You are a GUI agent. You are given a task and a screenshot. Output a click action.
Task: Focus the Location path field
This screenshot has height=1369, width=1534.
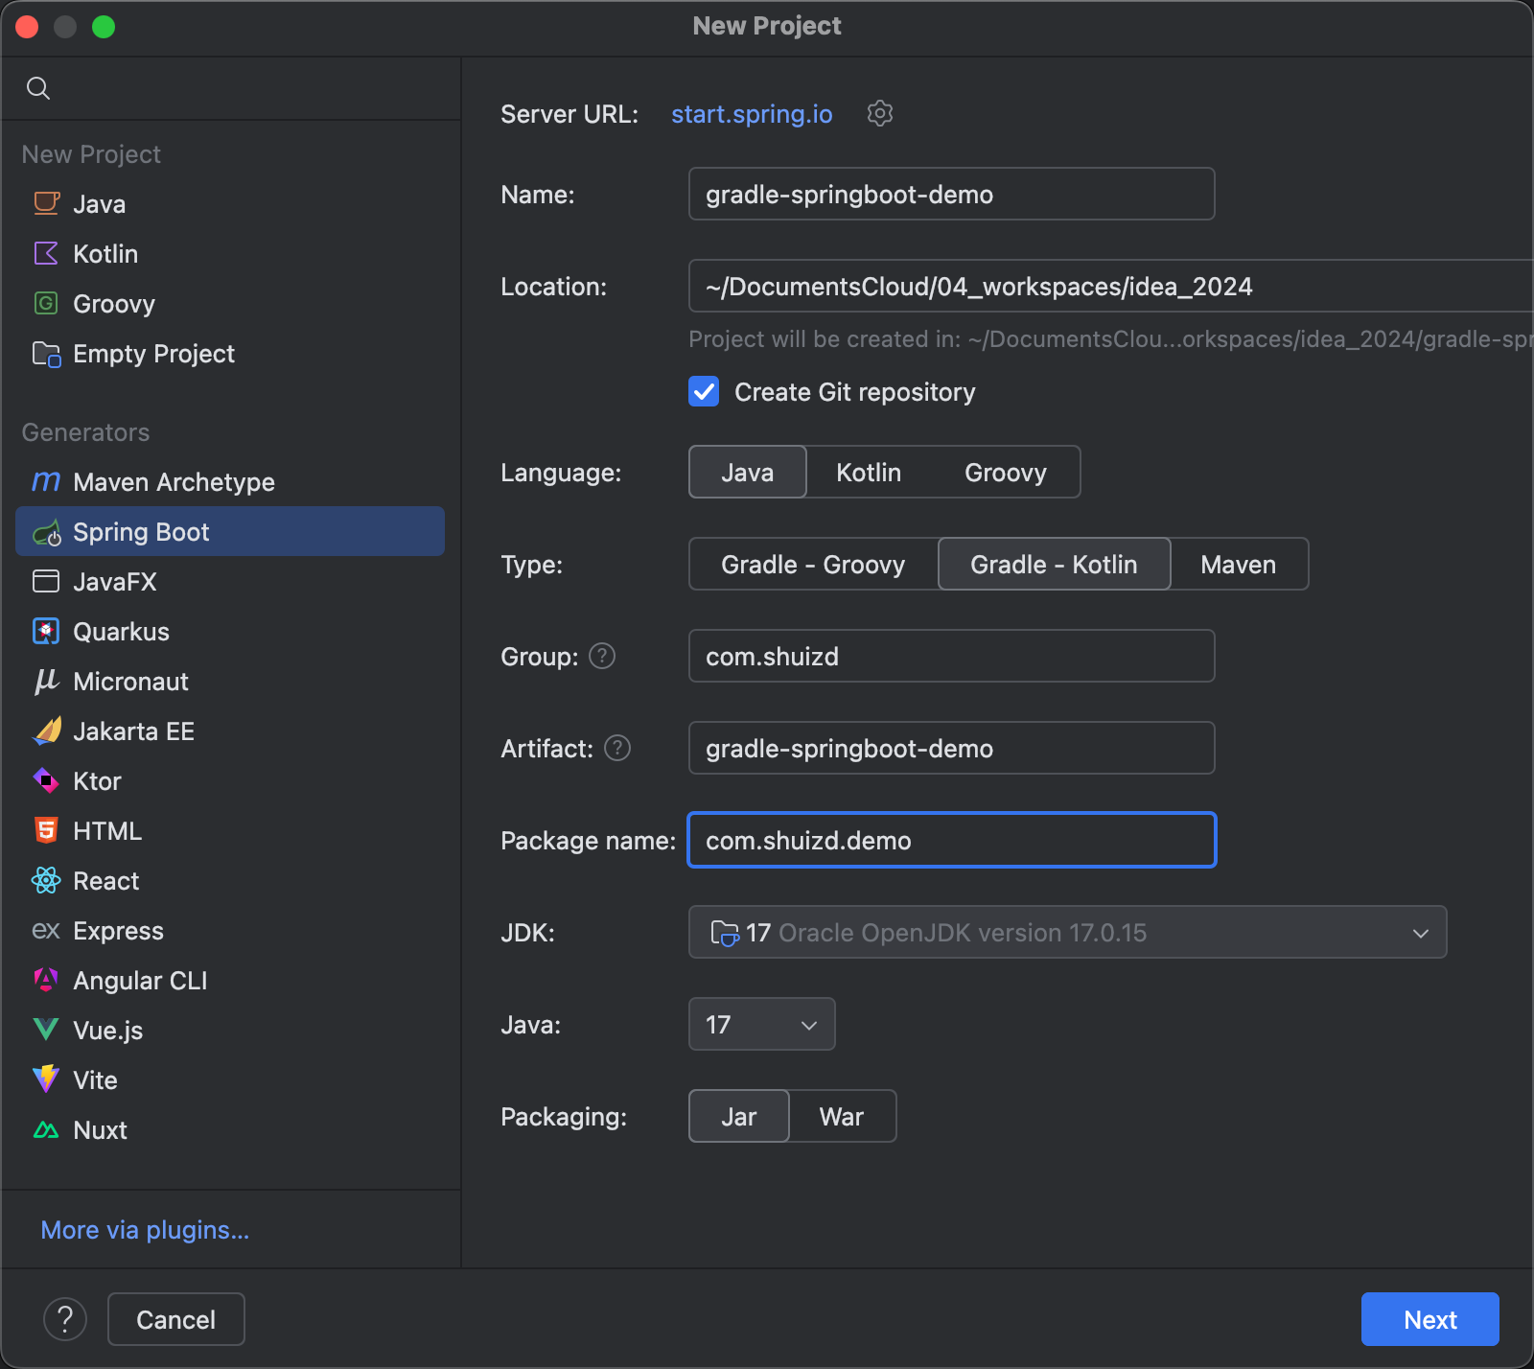[x=1111, y=286]
